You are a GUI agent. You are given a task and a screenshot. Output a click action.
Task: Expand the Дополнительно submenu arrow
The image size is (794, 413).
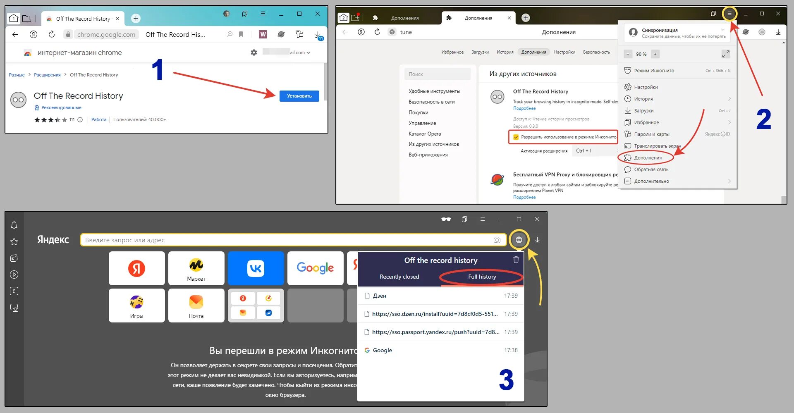tap(729, 181)
